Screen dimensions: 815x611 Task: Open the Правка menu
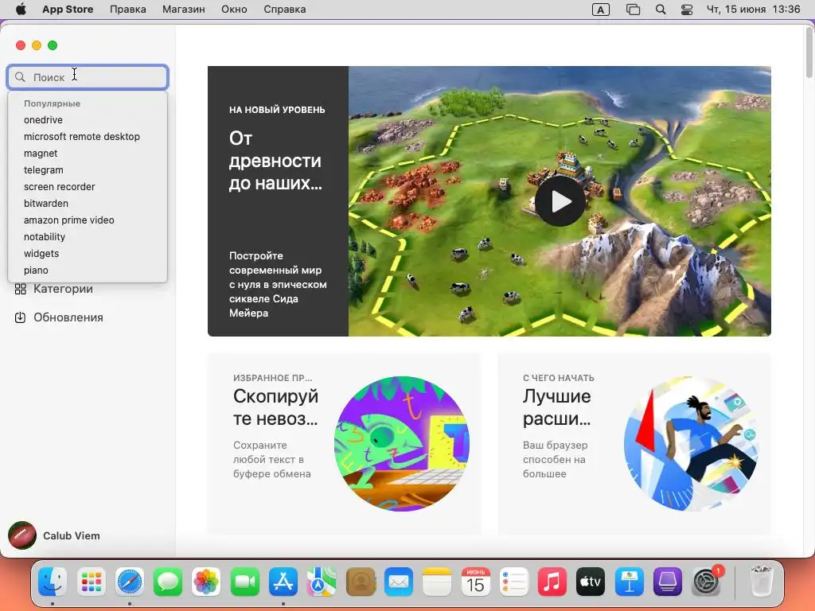pyautogui.click(x=128, y=10)
